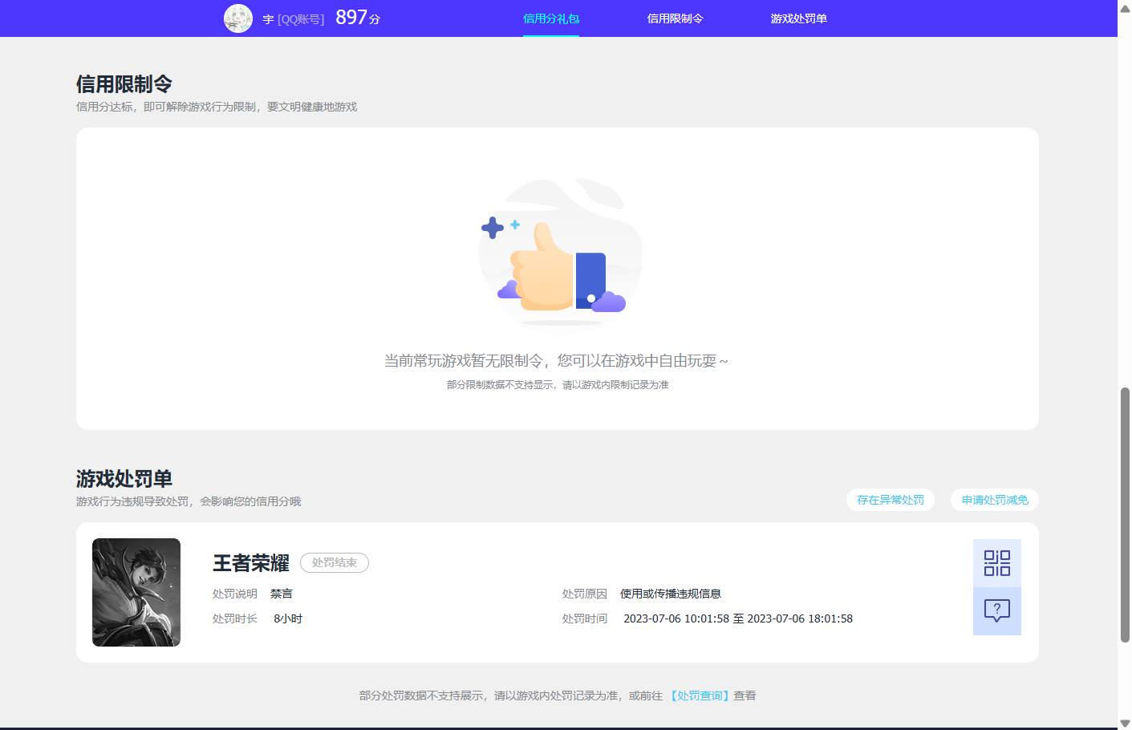Click the 王者荣耀 game title
1132x730 pixels.
click(250, 562)
